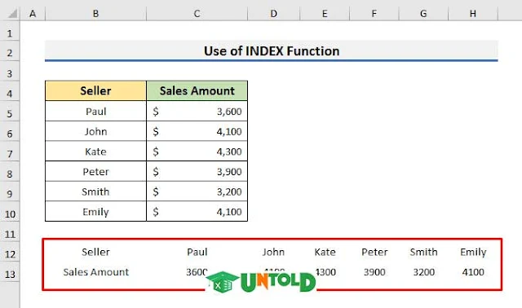This screenshot has height=308, width=522.
Task: Click the green 'Sales Amount' header cell
Action: click(197, 90)
